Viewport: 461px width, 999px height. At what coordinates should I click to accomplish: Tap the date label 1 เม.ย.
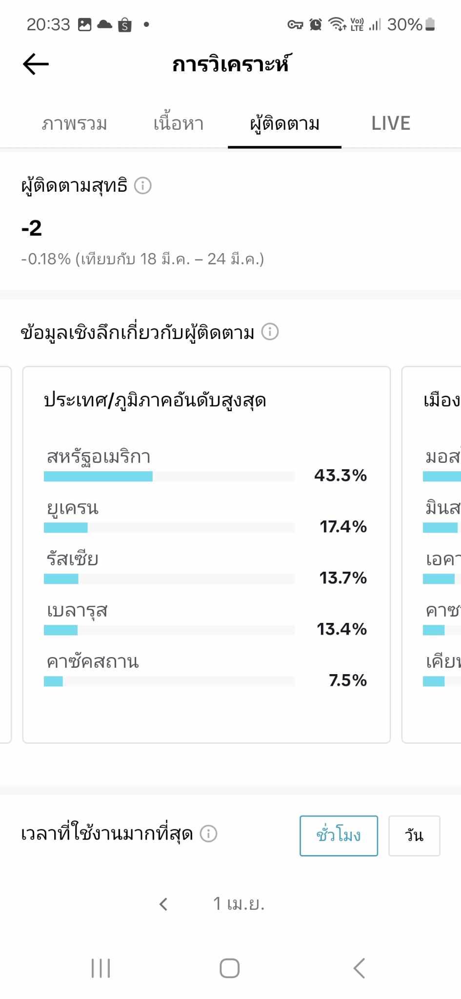(x=239, y=904)
